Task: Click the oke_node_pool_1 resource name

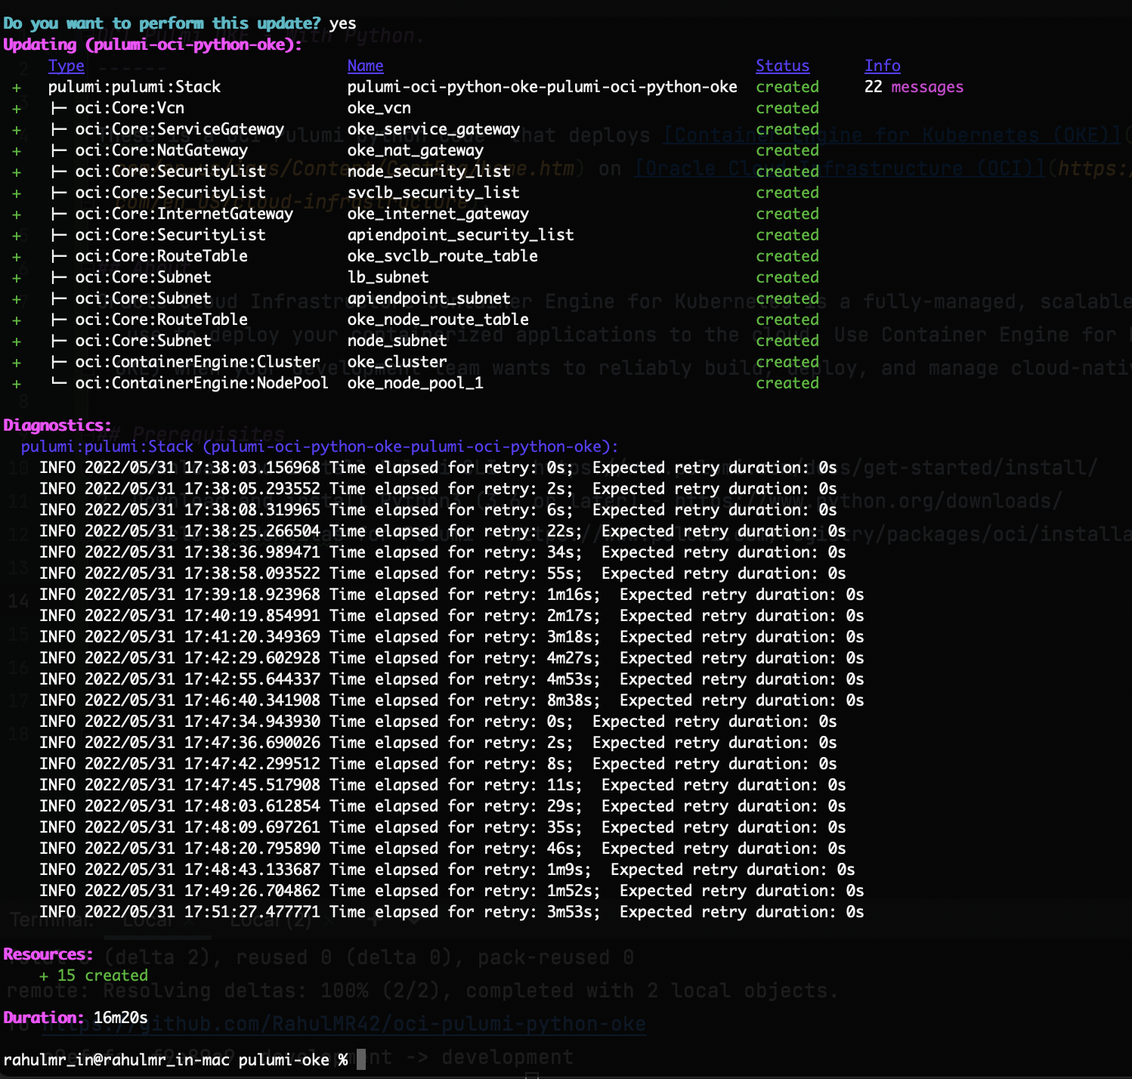Action: coord(416,383)
